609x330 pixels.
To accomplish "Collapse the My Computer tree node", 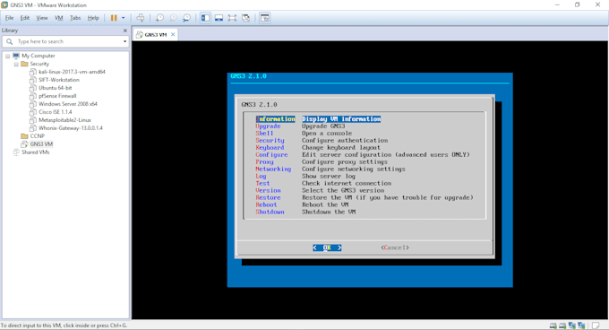I will point(7,56).
